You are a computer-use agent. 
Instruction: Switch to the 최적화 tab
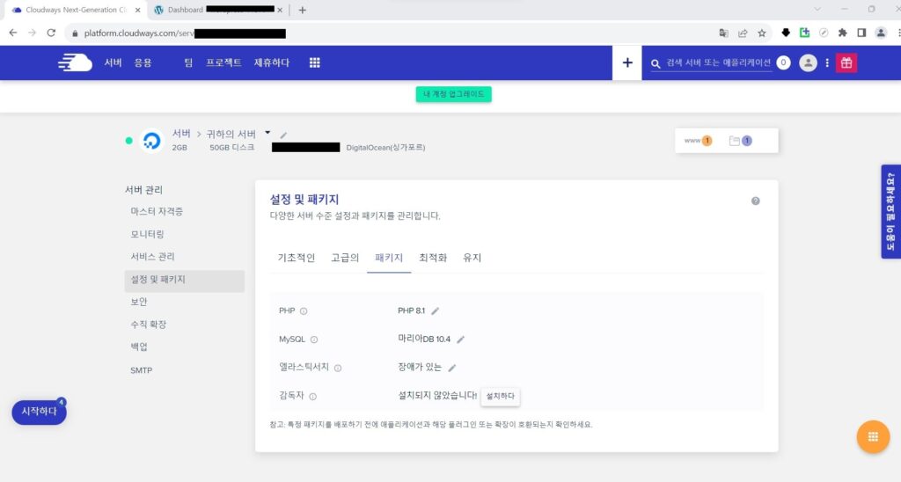pyautogui.click(x=433, y=258)
